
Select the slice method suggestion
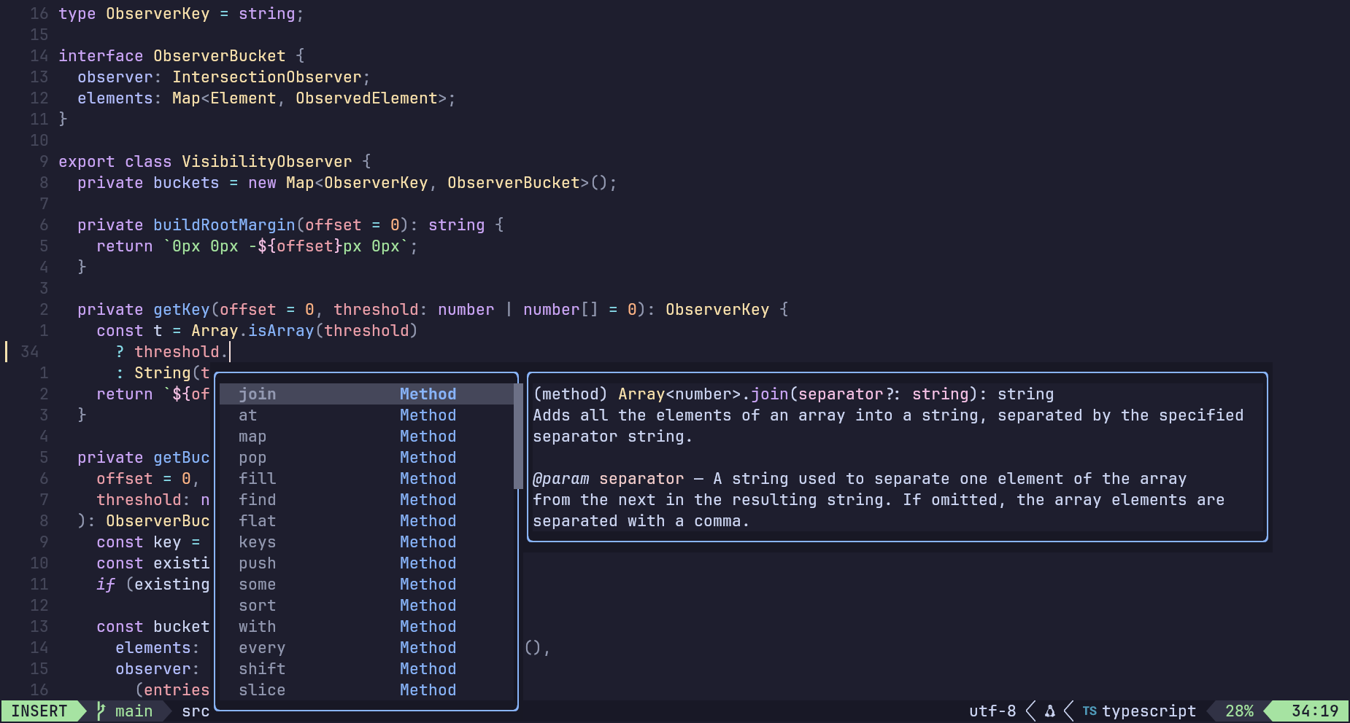pyautogui.click(x=262, y=690)
